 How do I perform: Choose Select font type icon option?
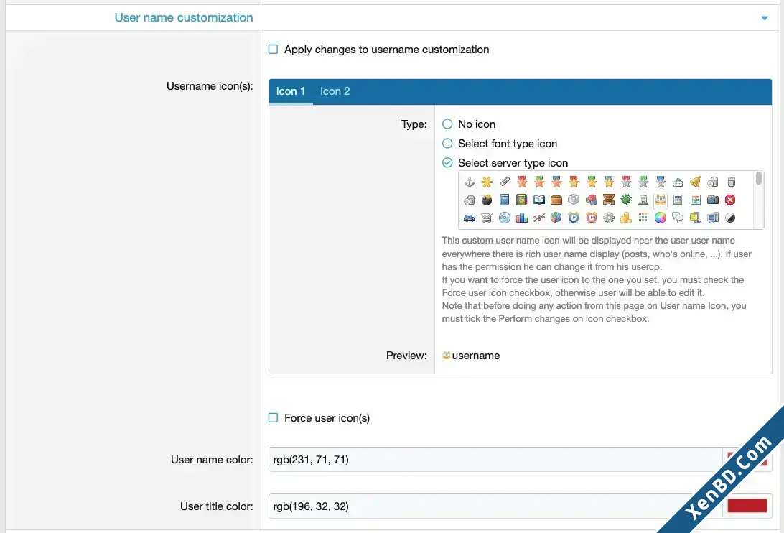[x=447, y=143]
